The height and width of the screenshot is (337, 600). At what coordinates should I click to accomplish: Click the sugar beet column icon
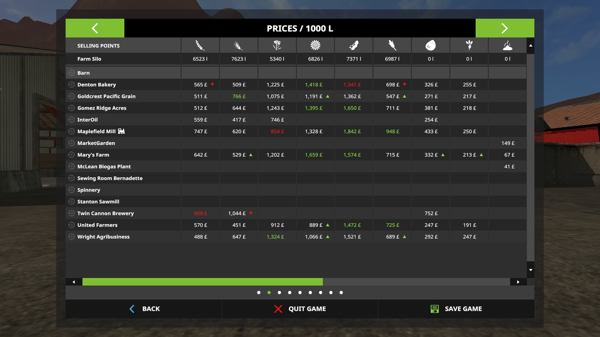(x=469, y=46)
